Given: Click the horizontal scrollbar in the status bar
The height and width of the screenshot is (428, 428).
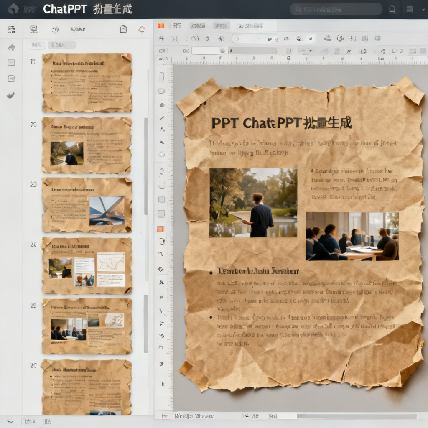Looking at the screenshot, I should [x=357, y=416].
